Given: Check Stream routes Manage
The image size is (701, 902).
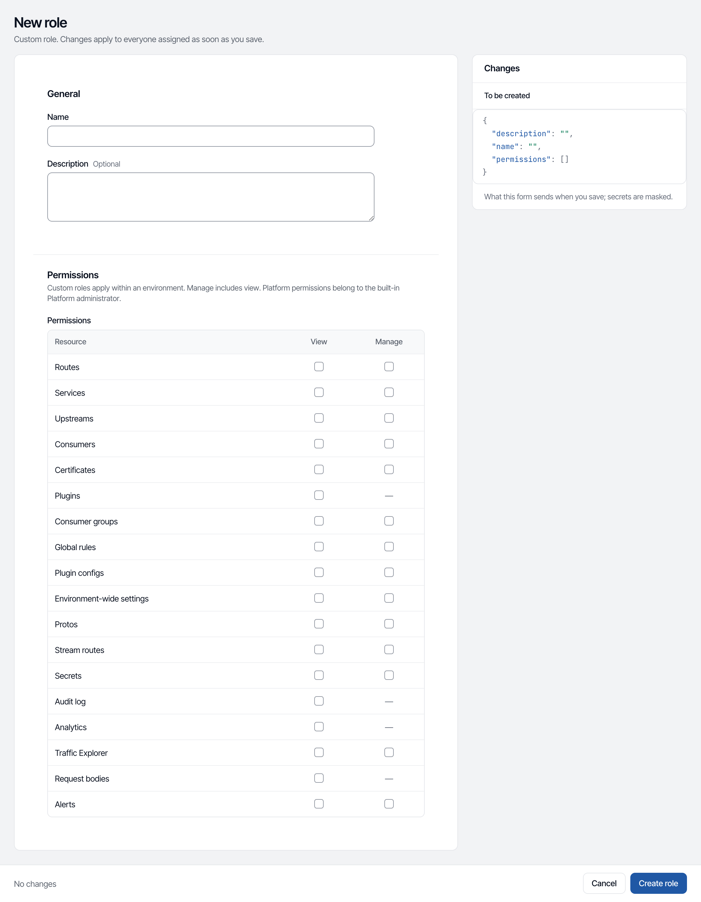Looking at the screenshot, I should tap(389, 650).
